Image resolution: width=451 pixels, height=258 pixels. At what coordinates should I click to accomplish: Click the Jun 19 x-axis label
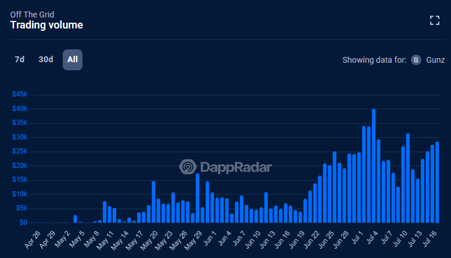(x=297, y=239)
